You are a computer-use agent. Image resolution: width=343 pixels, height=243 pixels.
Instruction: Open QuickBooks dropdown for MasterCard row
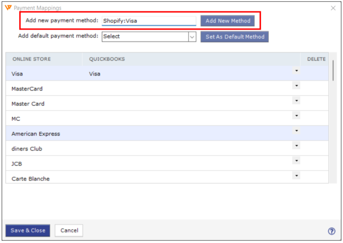tap(296, 85)
